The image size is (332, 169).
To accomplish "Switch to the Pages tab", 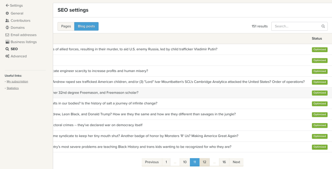I will tap(66, 26).
